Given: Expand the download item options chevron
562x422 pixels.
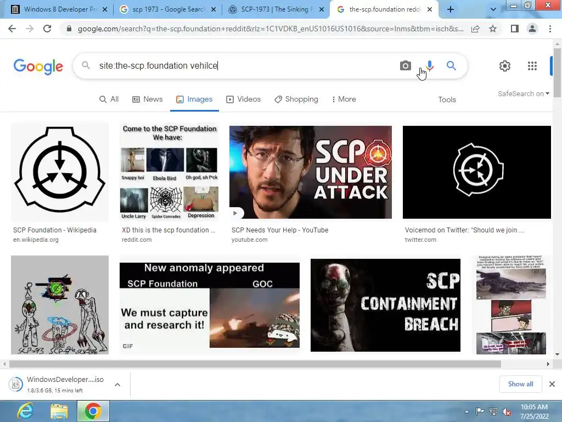Looking at the screenshot, I should tap(117, 384).
